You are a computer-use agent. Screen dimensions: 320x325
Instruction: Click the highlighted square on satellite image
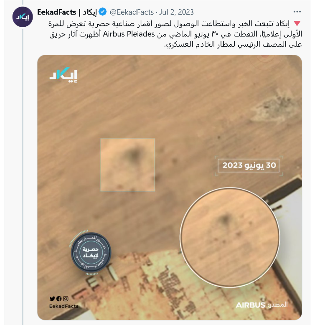tap(128, 165)
